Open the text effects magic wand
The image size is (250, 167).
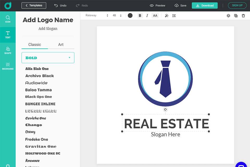pos(167,15)
